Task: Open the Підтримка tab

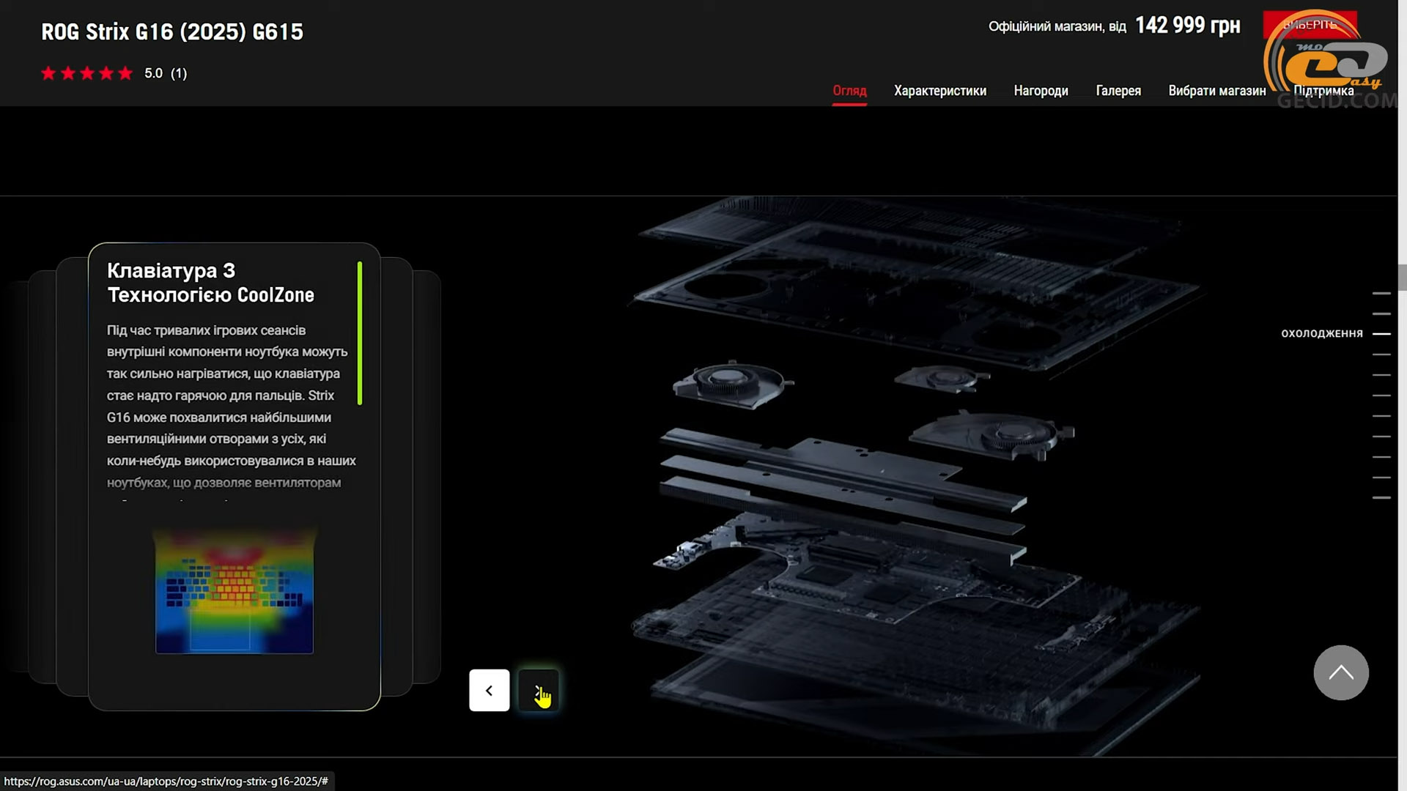Action: point(1323,91)
